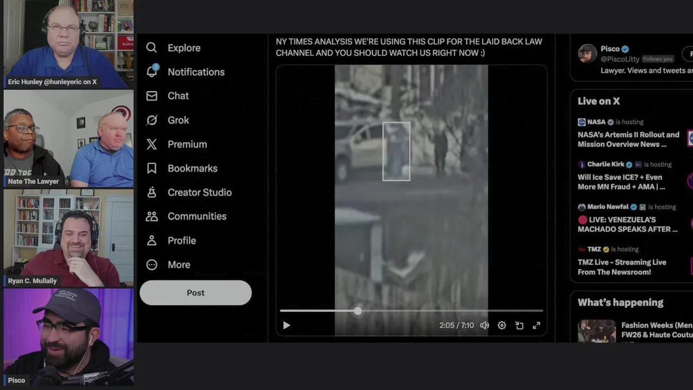
Task: Open the Bookmarks ribbon icon
Action: (x=152, y=168)
